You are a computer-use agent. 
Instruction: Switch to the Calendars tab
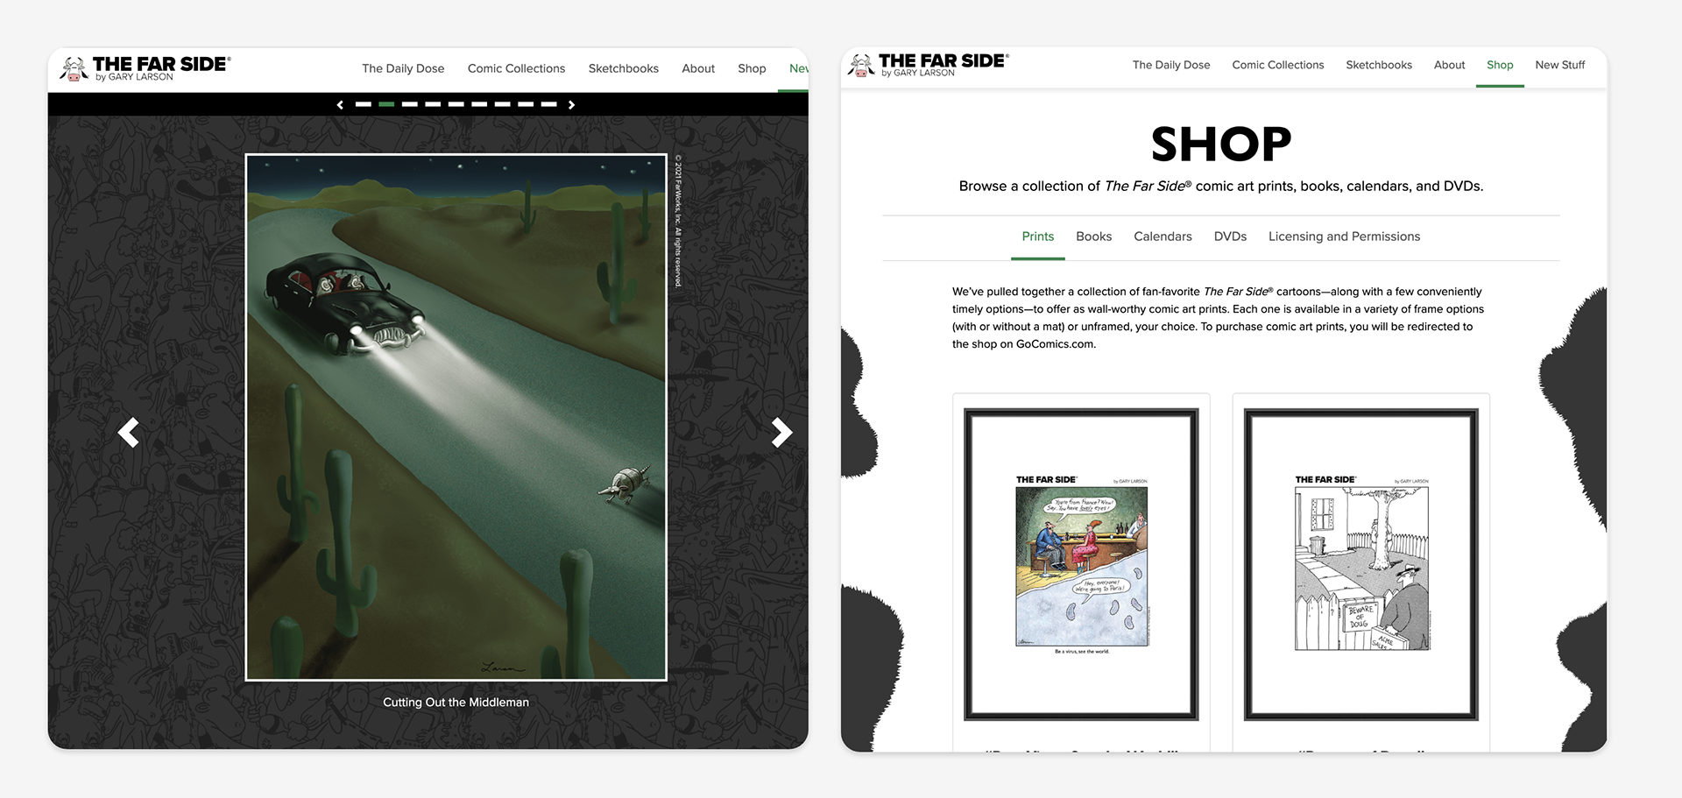1163,237
